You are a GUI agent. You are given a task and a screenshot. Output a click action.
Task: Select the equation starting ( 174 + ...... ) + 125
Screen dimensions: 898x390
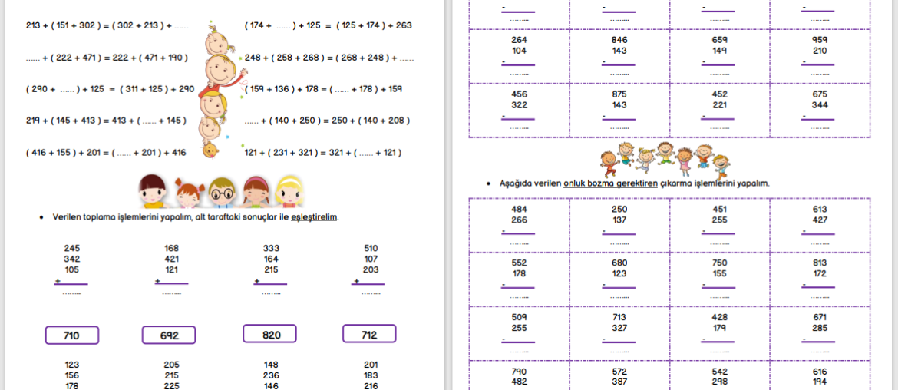328,26
